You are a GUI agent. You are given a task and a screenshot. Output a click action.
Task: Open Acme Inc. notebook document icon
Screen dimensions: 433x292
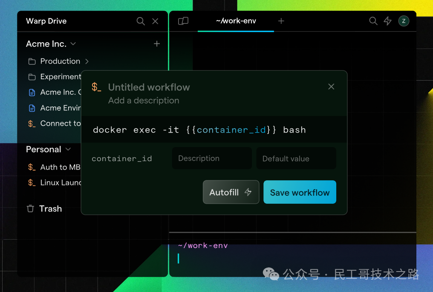click(32, 92)
